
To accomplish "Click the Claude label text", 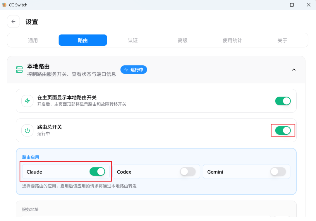I will pyautogui.click(x=35, y=172).
